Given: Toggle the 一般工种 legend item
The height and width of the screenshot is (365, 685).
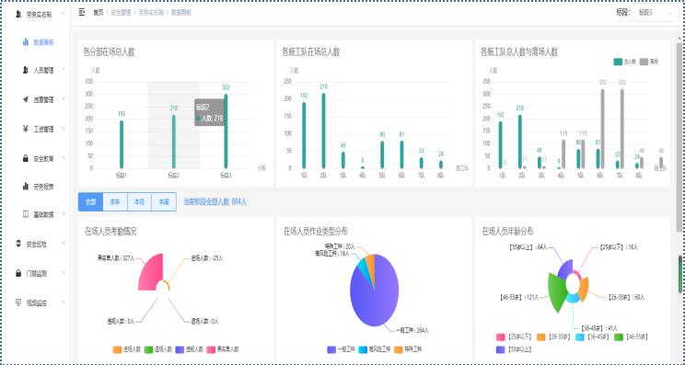Looking at the screenshot, I should 341,349.
